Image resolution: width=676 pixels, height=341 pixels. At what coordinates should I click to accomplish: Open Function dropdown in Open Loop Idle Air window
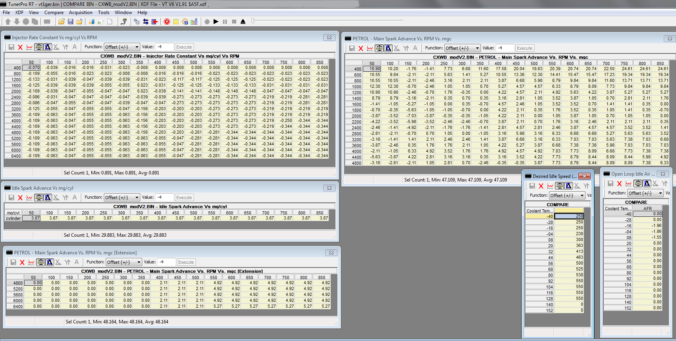(645, 193)
